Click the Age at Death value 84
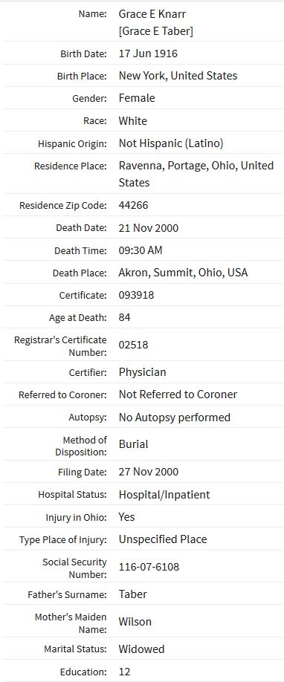The image size is (284, 682). tap(125, 317)
